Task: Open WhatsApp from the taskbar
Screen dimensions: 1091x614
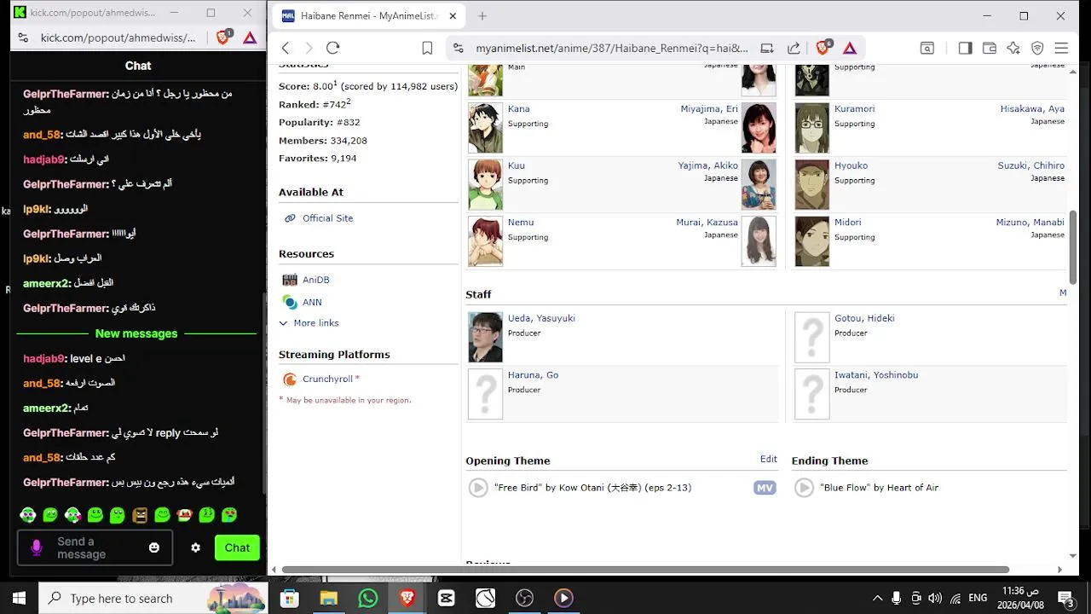Action: tap(368, 598)
